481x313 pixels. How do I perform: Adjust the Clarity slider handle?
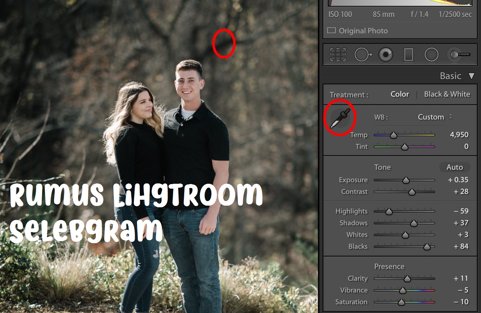click(407, 279)
